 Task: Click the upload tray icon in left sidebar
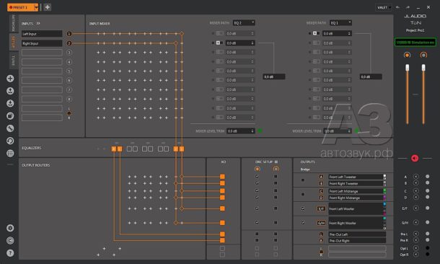tap(10, 91)
